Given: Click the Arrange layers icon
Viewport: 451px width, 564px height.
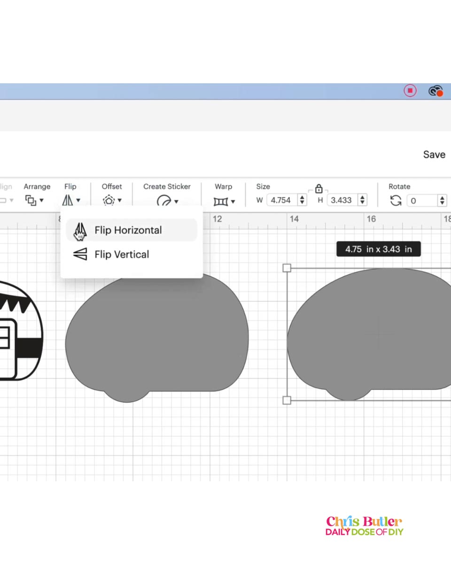Looking at the screenshot, I should [x=31, y=200].
